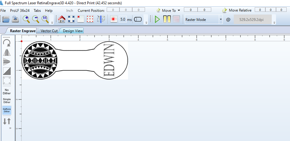Click the 529.2x529.2dpi resolution field

pos(253,19)
